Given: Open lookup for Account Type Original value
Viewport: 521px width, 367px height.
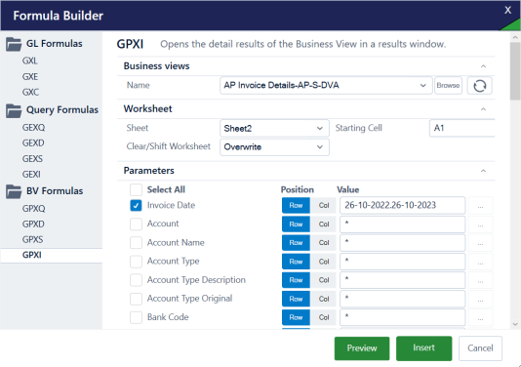Looking at the screenshot, I should click(480, 299).
